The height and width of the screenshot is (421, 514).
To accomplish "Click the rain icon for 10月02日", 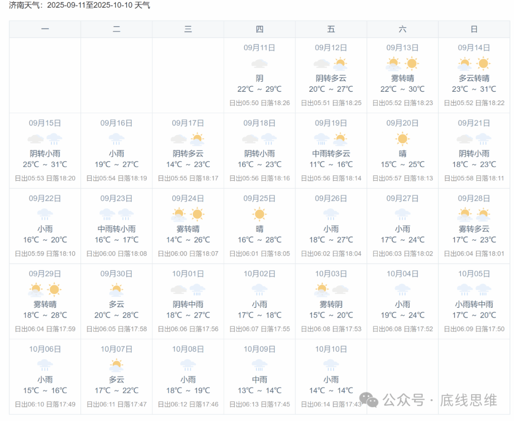I will click(x=259, y=289).
